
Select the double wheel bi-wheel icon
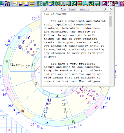tap(45, 4)
